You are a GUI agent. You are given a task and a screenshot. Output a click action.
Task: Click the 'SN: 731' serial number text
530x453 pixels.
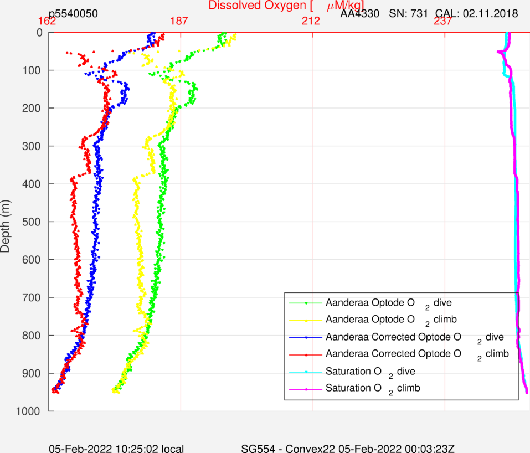point(408,13)
